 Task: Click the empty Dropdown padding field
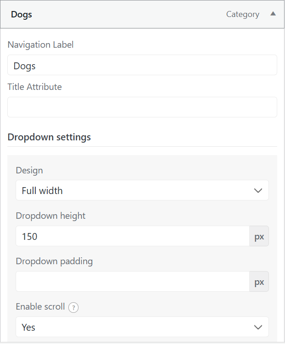tap(133, 282)
